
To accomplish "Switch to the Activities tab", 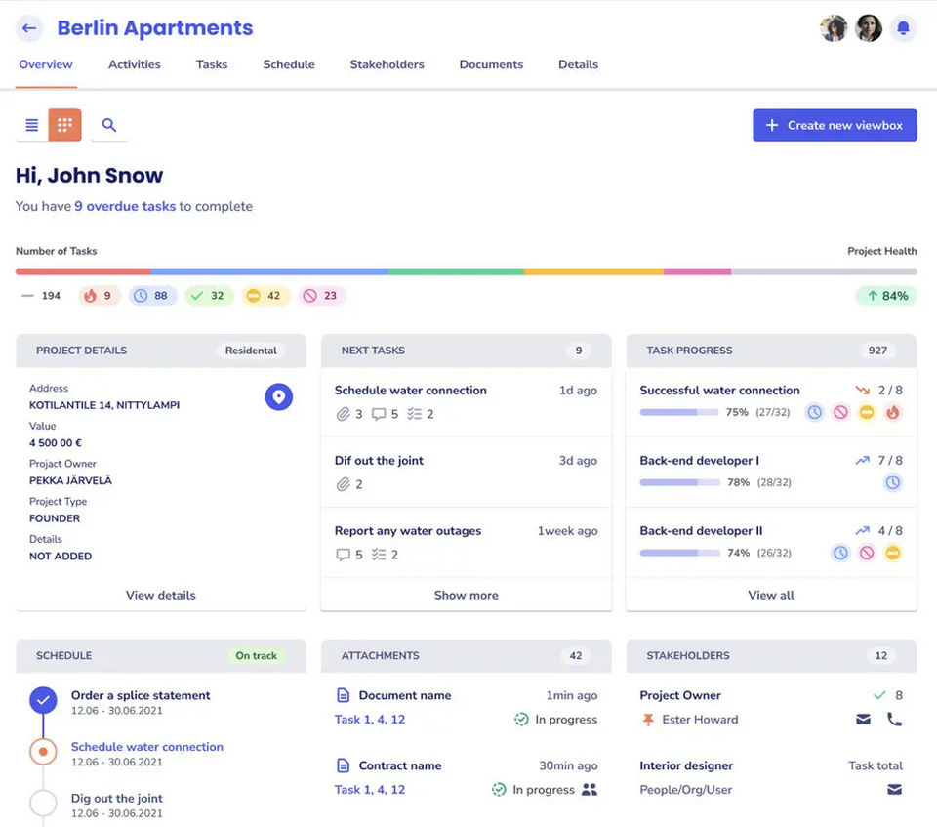I will (135, 64).
